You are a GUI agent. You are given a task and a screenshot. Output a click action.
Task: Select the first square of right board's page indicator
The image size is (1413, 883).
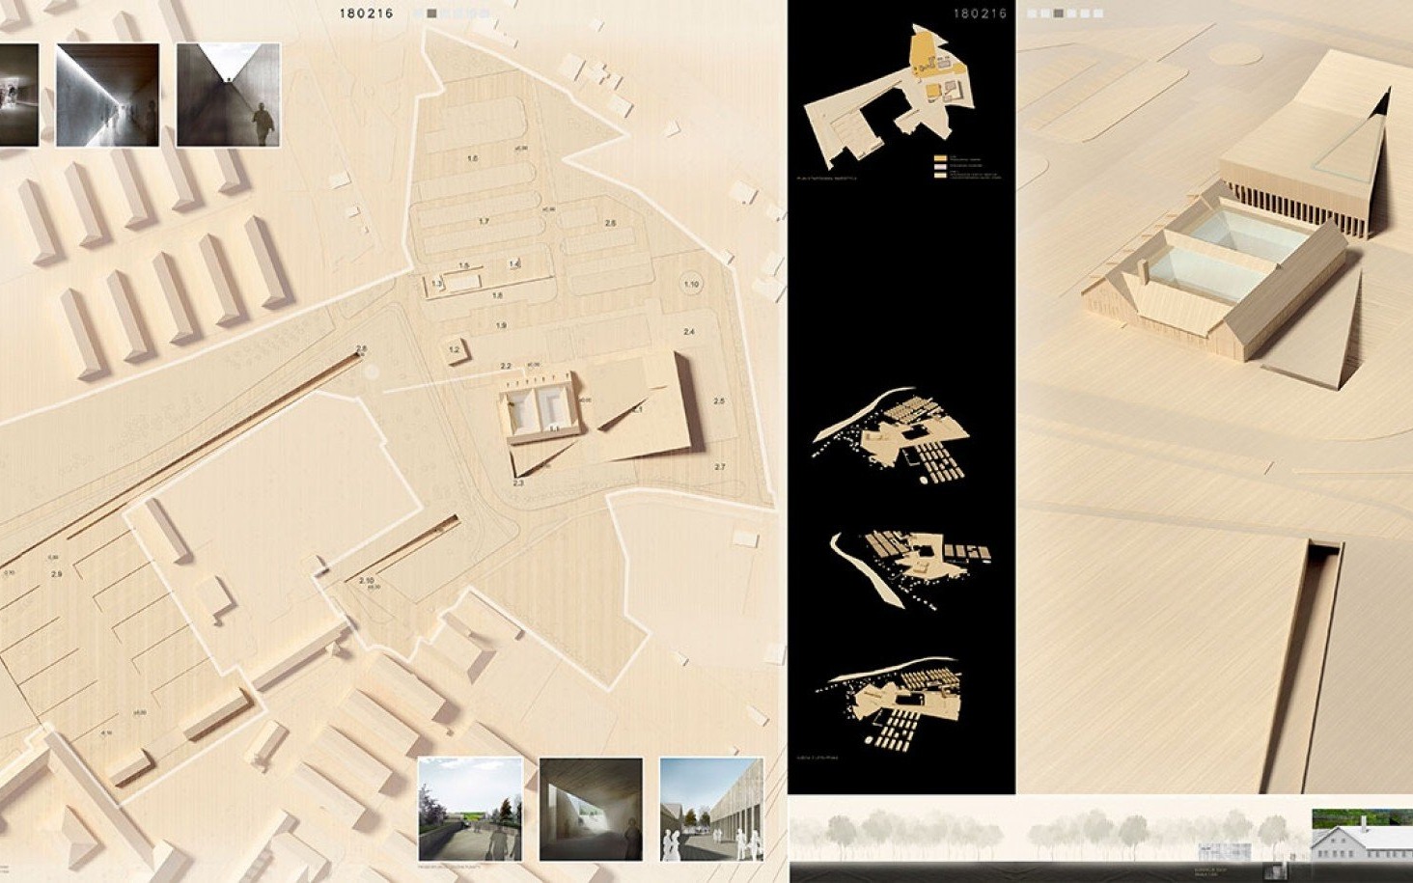click(1032, 14)
